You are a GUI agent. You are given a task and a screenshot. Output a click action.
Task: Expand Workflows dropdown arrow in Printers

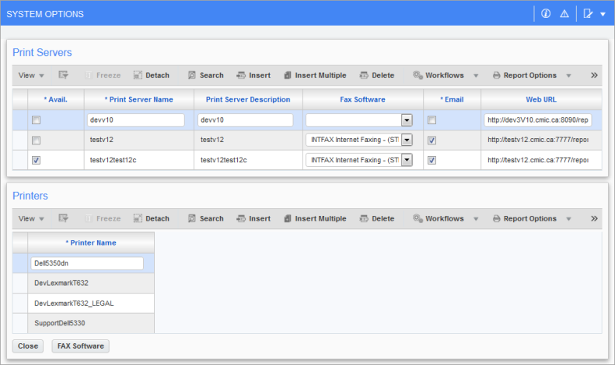476,219
